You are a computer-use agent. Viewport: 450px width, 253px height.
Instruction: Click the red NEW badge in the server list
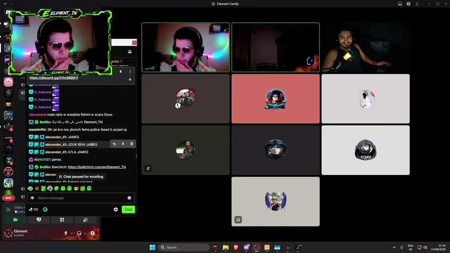click(8, 198)
